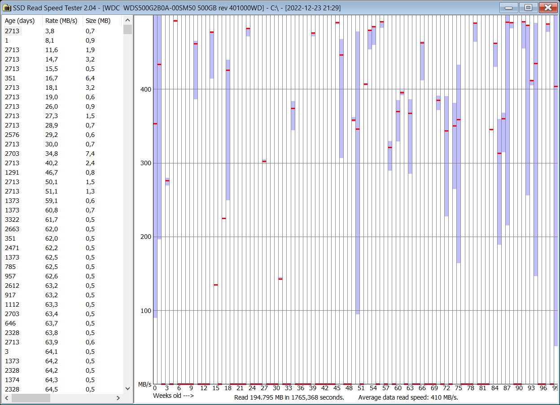560x405 pixels.
Task: Click the age cell showing 1374
Action: coord(12,379)
